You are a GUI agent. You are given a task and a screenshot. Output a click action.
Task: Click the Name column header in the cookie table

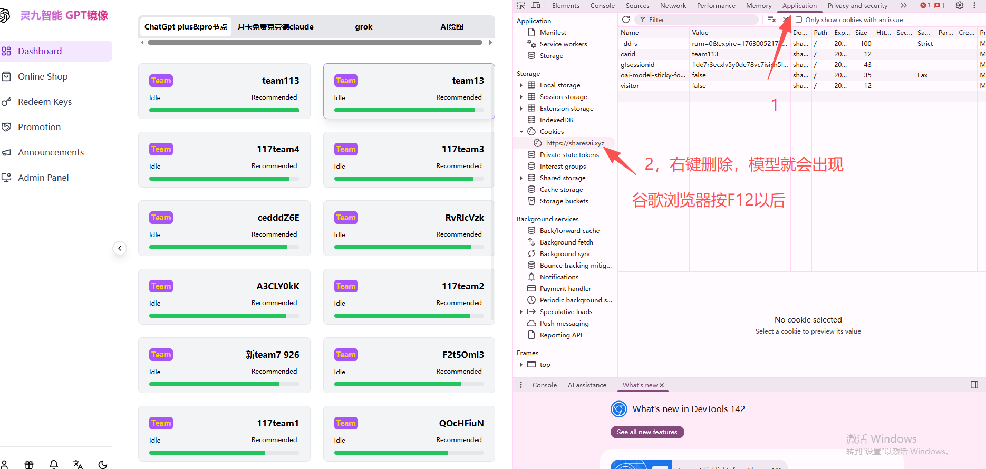click(654, 32)
